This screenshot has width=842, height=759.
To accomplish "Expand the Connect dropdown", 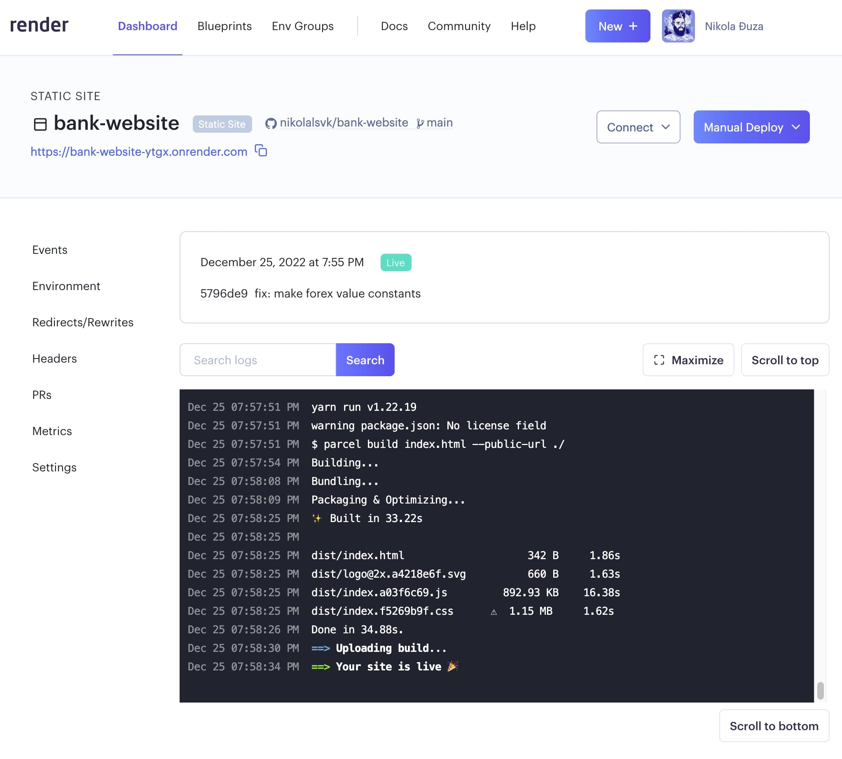I will click(x=638, y=127).
